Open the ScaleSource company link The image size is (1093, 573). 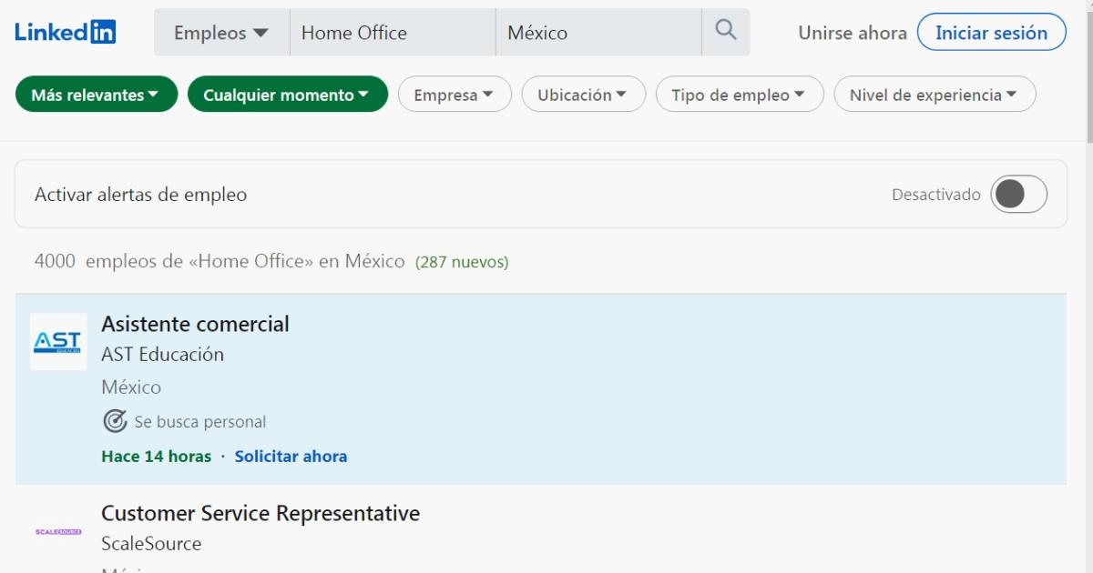pos(151,544)
